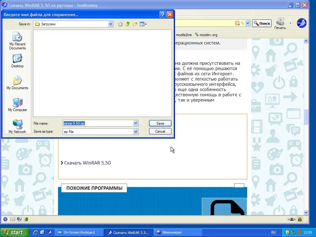Switch to Minesweeper in taskbar
The image size is (316, 237).
[x=177, y=232]
